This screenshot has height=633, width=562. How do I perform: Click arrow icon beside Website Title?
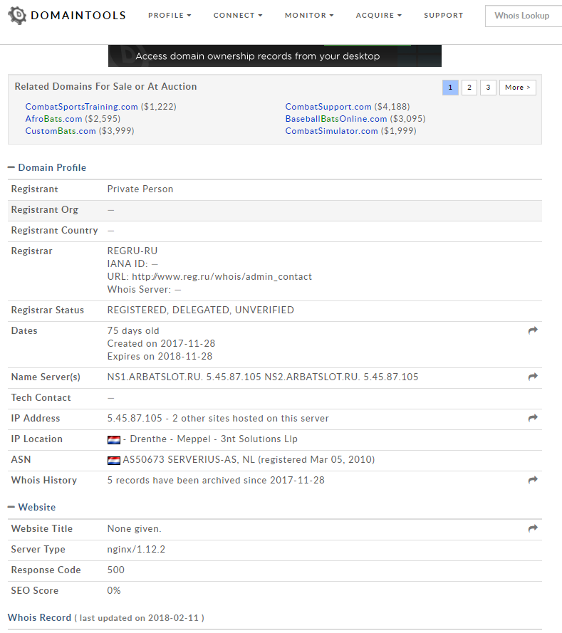[x=532, y=529]
